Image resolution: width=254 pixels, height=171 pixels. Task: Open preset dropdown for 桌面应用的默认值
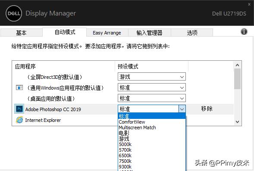152,98
